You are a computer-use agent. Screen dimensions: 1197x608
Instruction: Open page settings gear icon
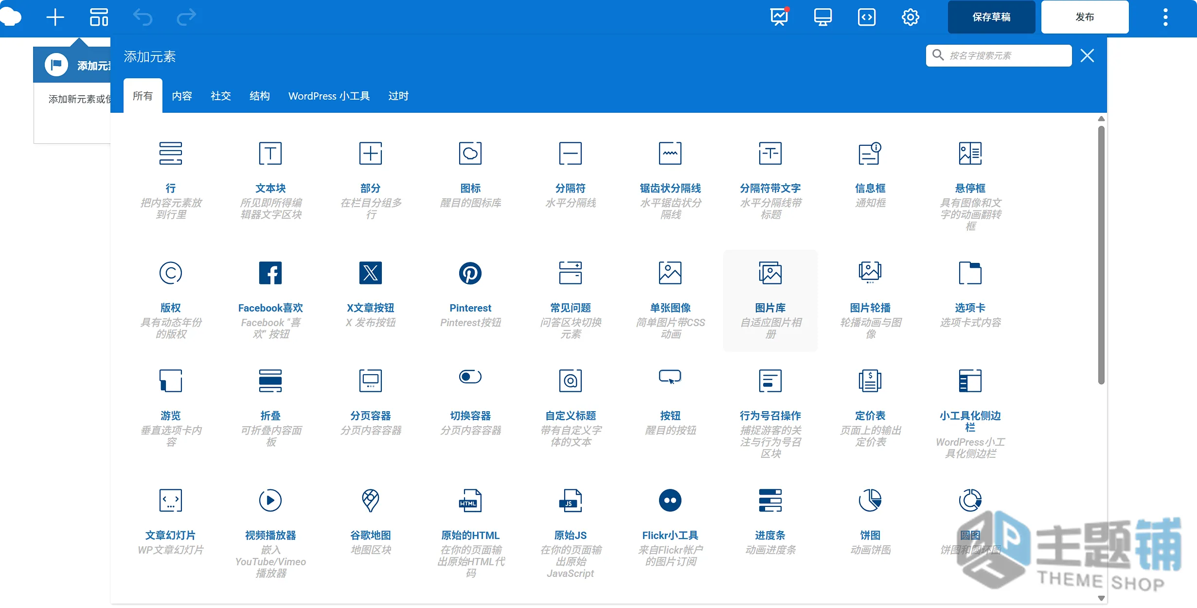click(911, 17)
